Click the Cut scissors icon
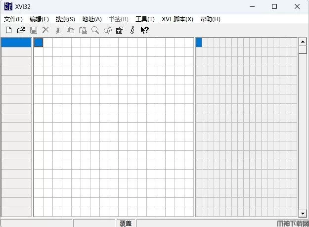 tap(58, 30)
